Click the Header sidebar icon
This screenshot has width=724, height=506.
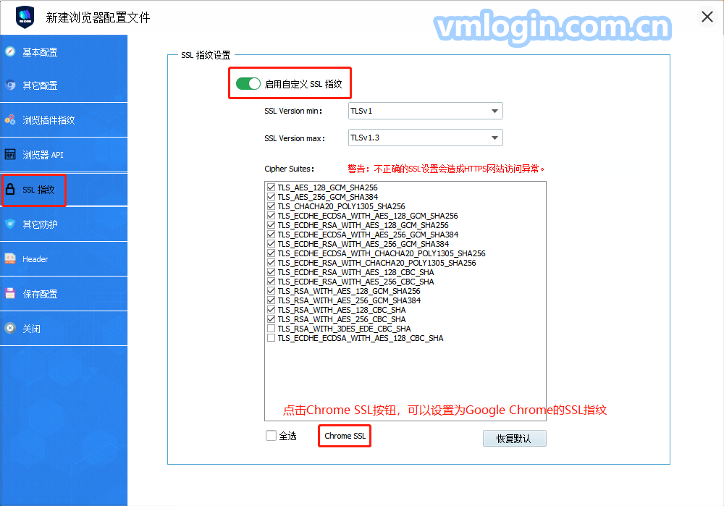pos(10,258)
